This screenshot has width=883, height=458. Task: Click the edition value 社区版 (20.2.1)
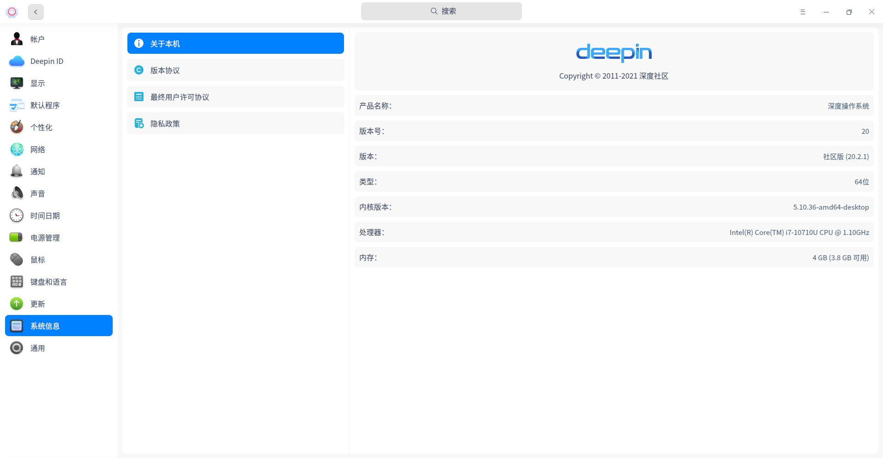pos(846,156)
